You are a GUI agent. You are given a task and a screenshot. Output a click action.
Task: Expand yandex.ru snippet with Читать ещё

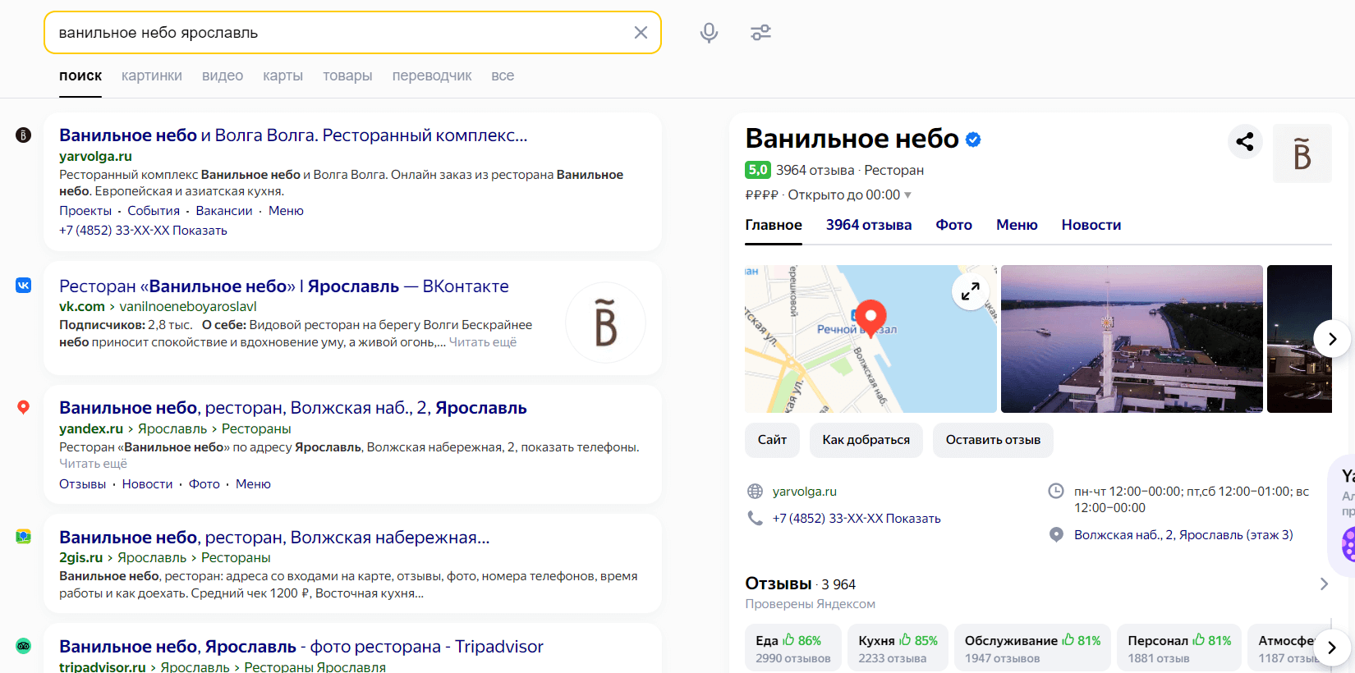93,464
